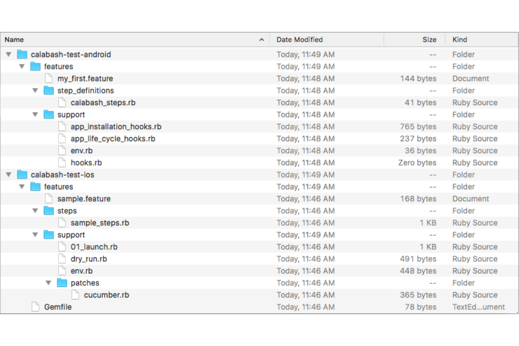Collapse the calabash-test-android folder
This screenshot has height=346, width=519.
tap(9, 54)
